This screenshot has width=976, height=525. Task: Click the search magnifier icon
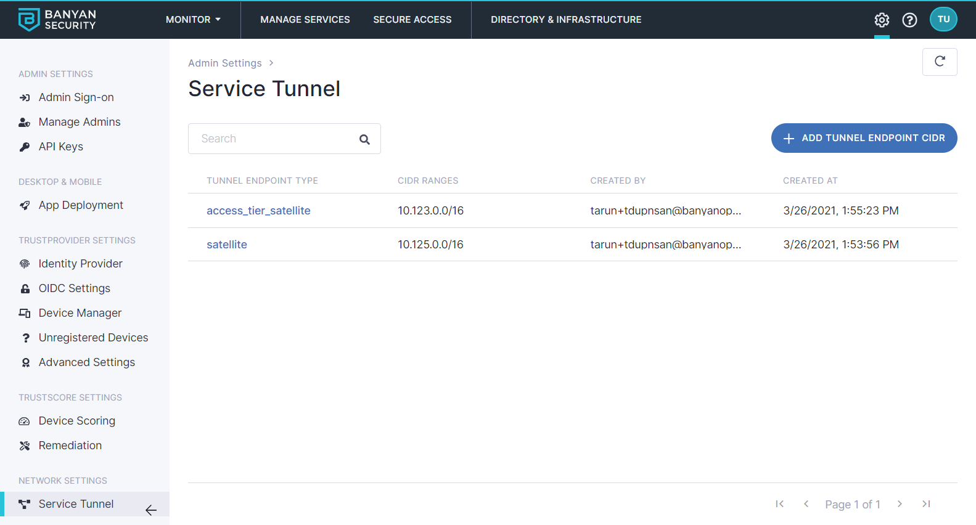364,139
